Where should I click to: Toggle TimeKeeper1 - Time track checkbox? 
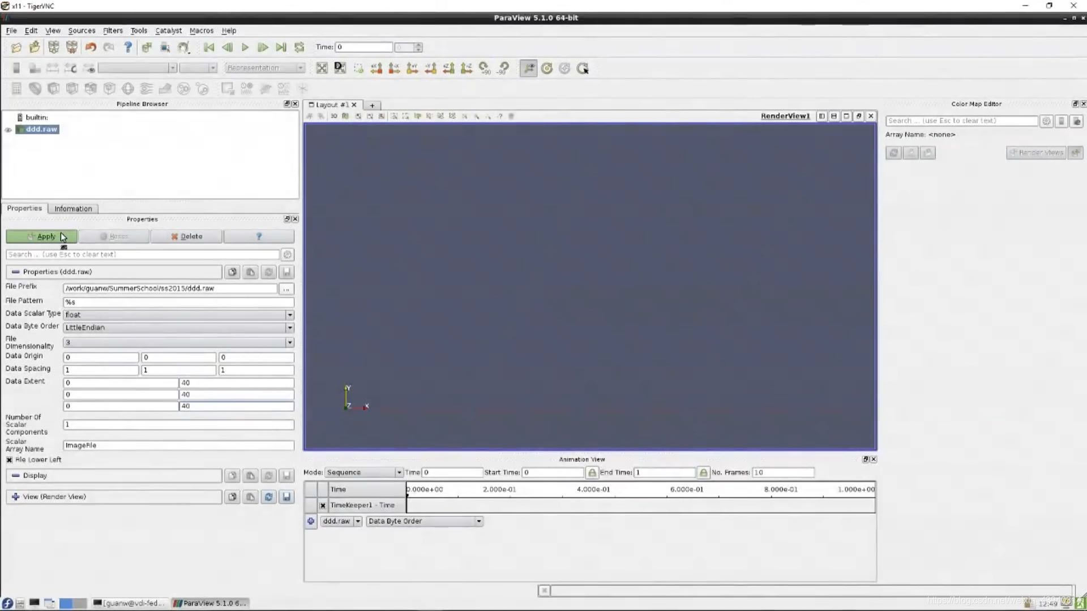(x=323, y=506)
